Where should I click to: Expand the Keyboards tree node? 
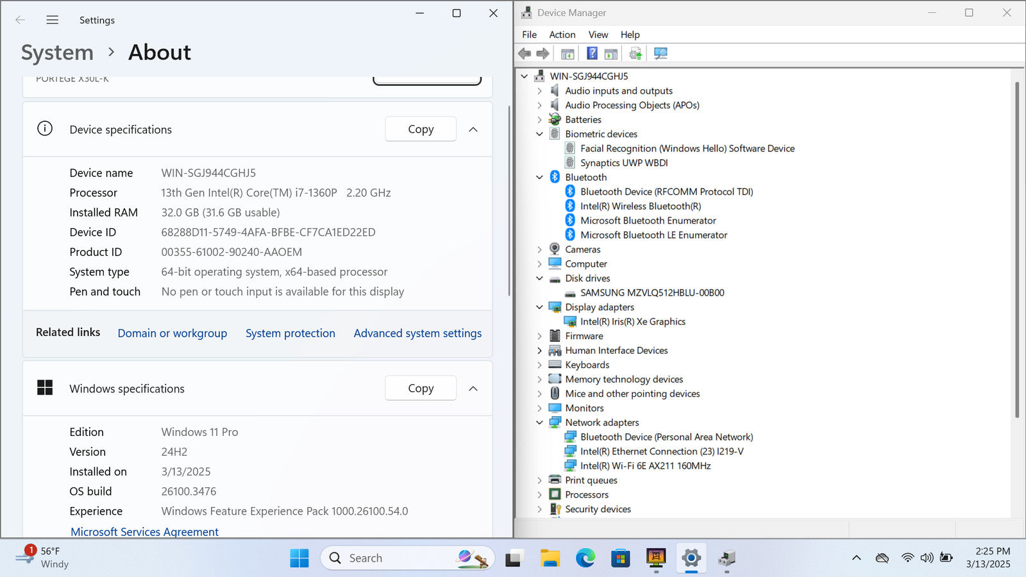pos(539,365)
